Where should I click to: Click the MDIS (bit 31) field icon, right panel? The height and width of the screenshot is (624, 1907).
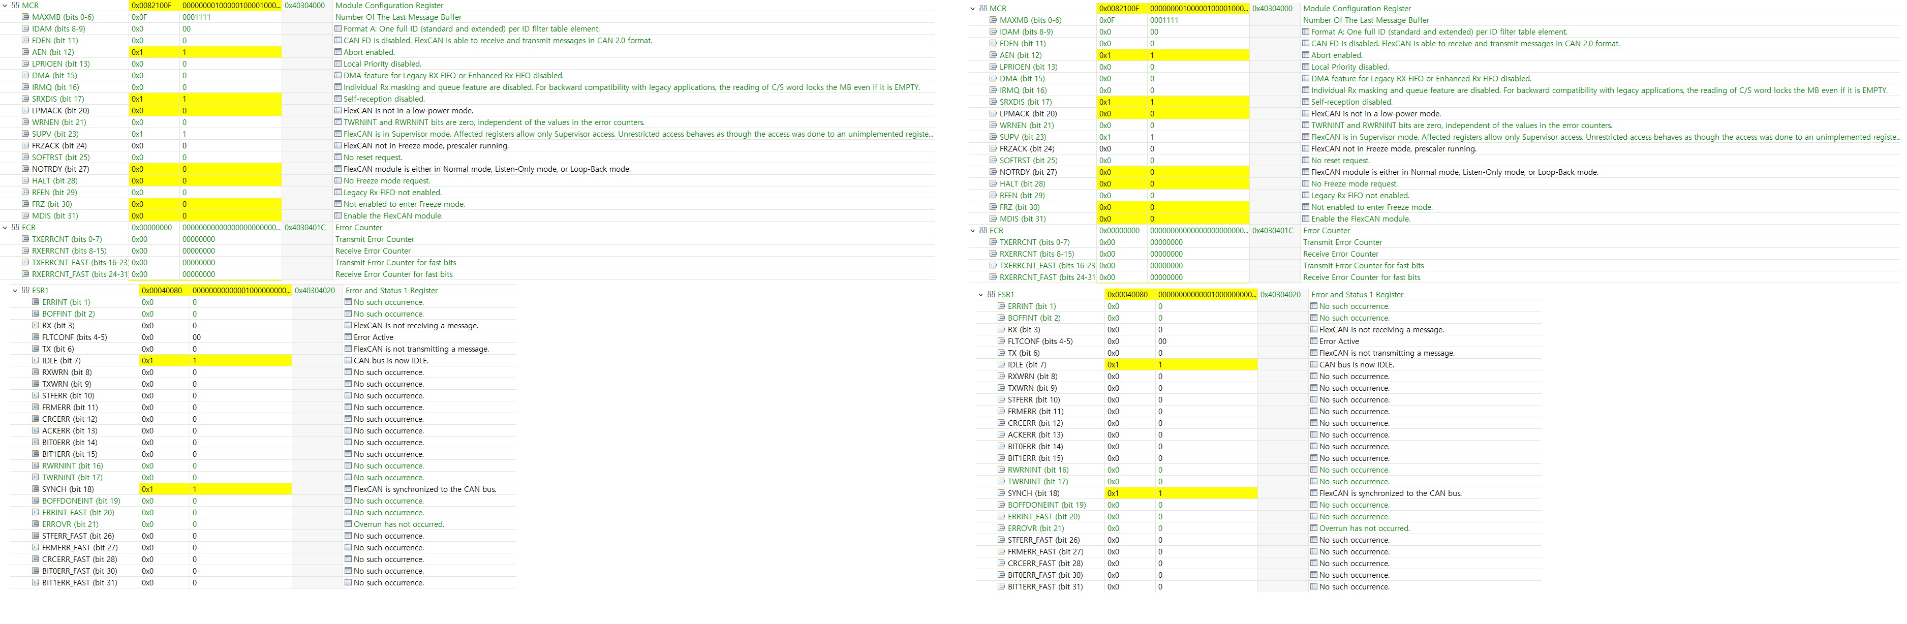click(994, 219)
